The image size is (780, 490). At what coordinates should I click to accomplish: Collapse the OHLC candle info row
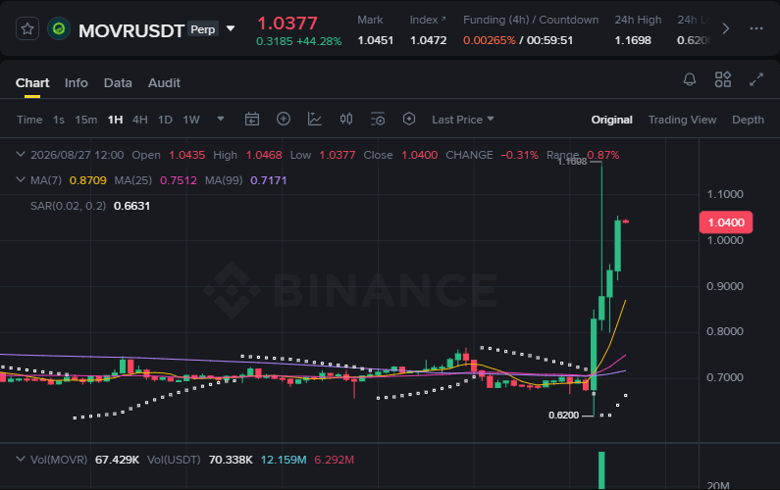21,155
